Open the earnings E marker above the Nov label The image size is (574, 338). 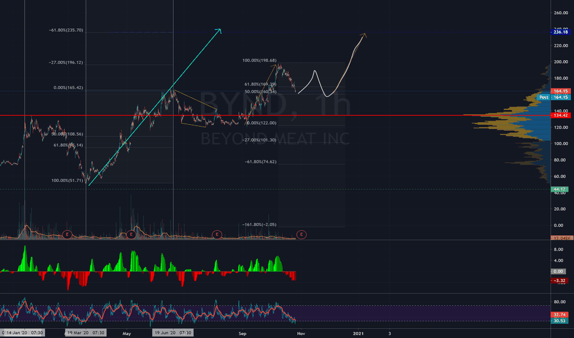click(x=301, y=235)
